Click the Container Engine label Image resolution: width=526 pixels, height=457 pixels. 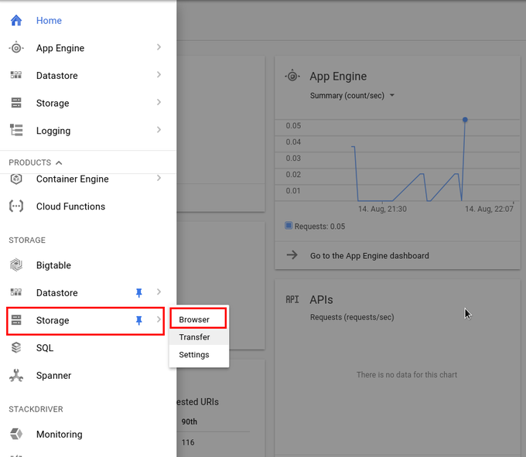tap(73, 179)
